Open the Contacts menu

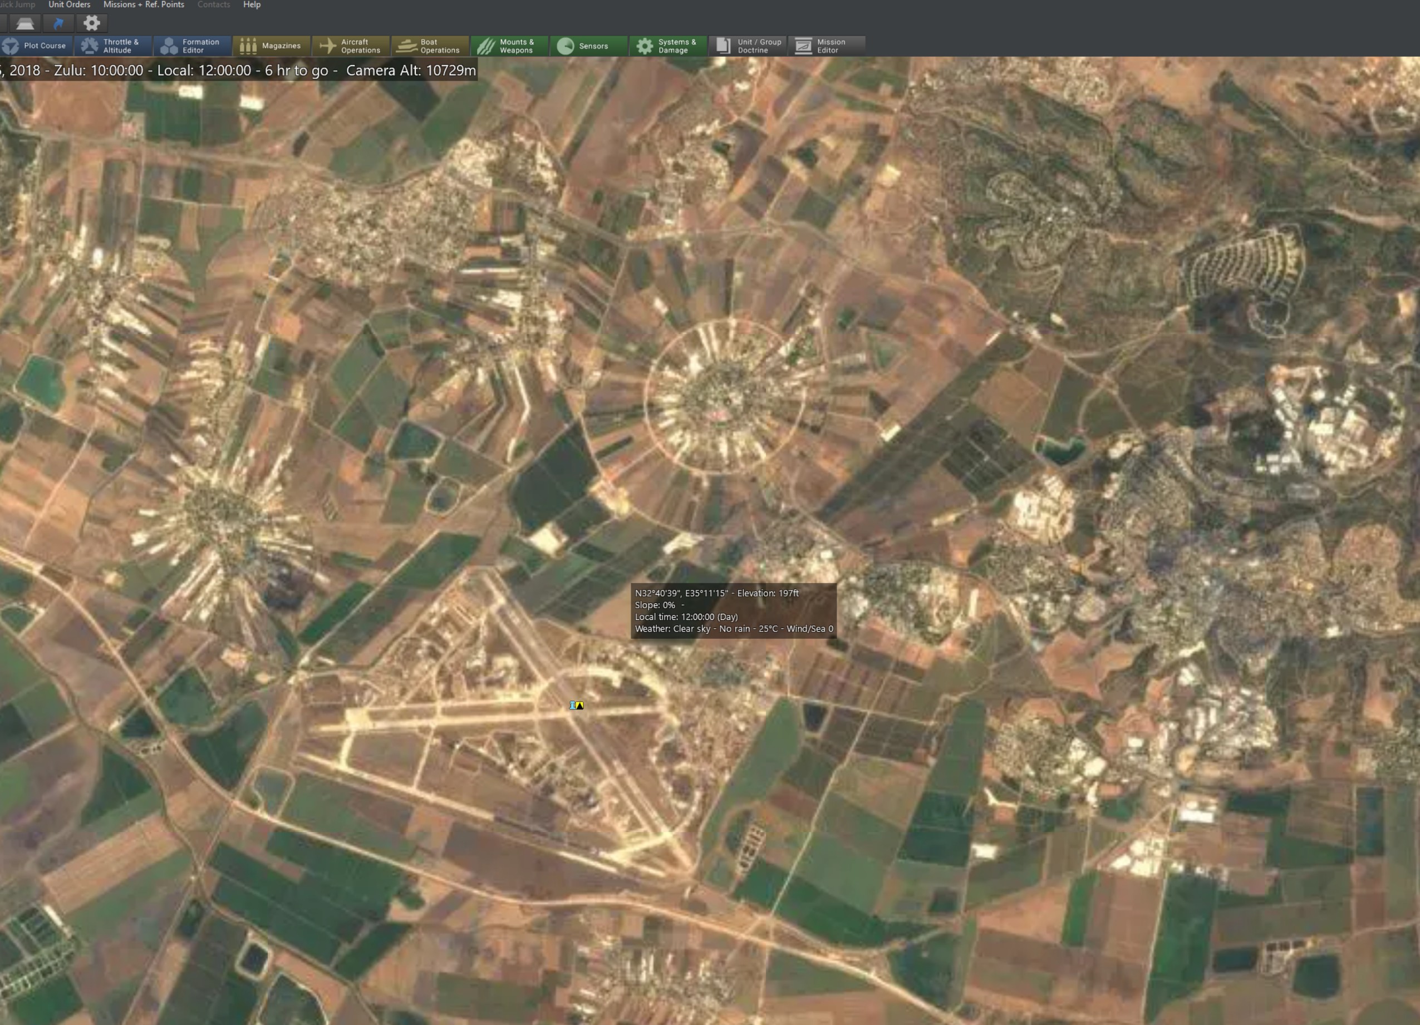click(214, 4)
